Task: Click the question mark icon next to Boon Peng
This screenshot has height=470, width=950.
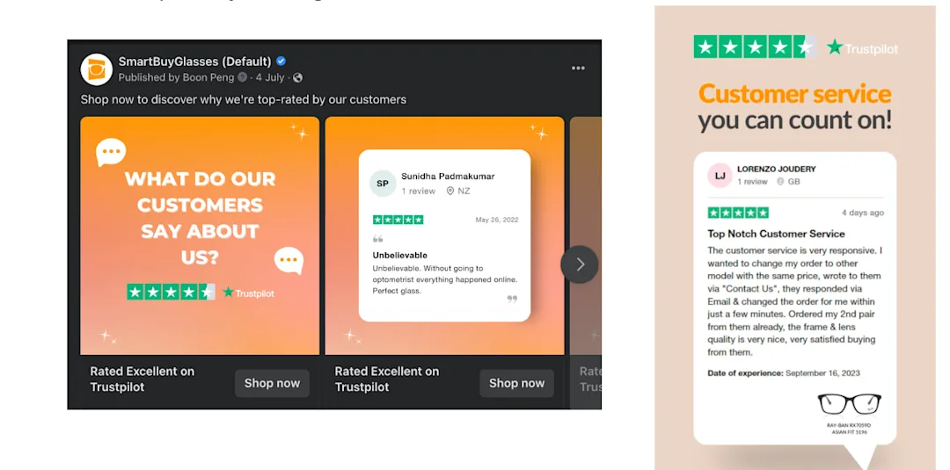Action: (x=243, y=77)
